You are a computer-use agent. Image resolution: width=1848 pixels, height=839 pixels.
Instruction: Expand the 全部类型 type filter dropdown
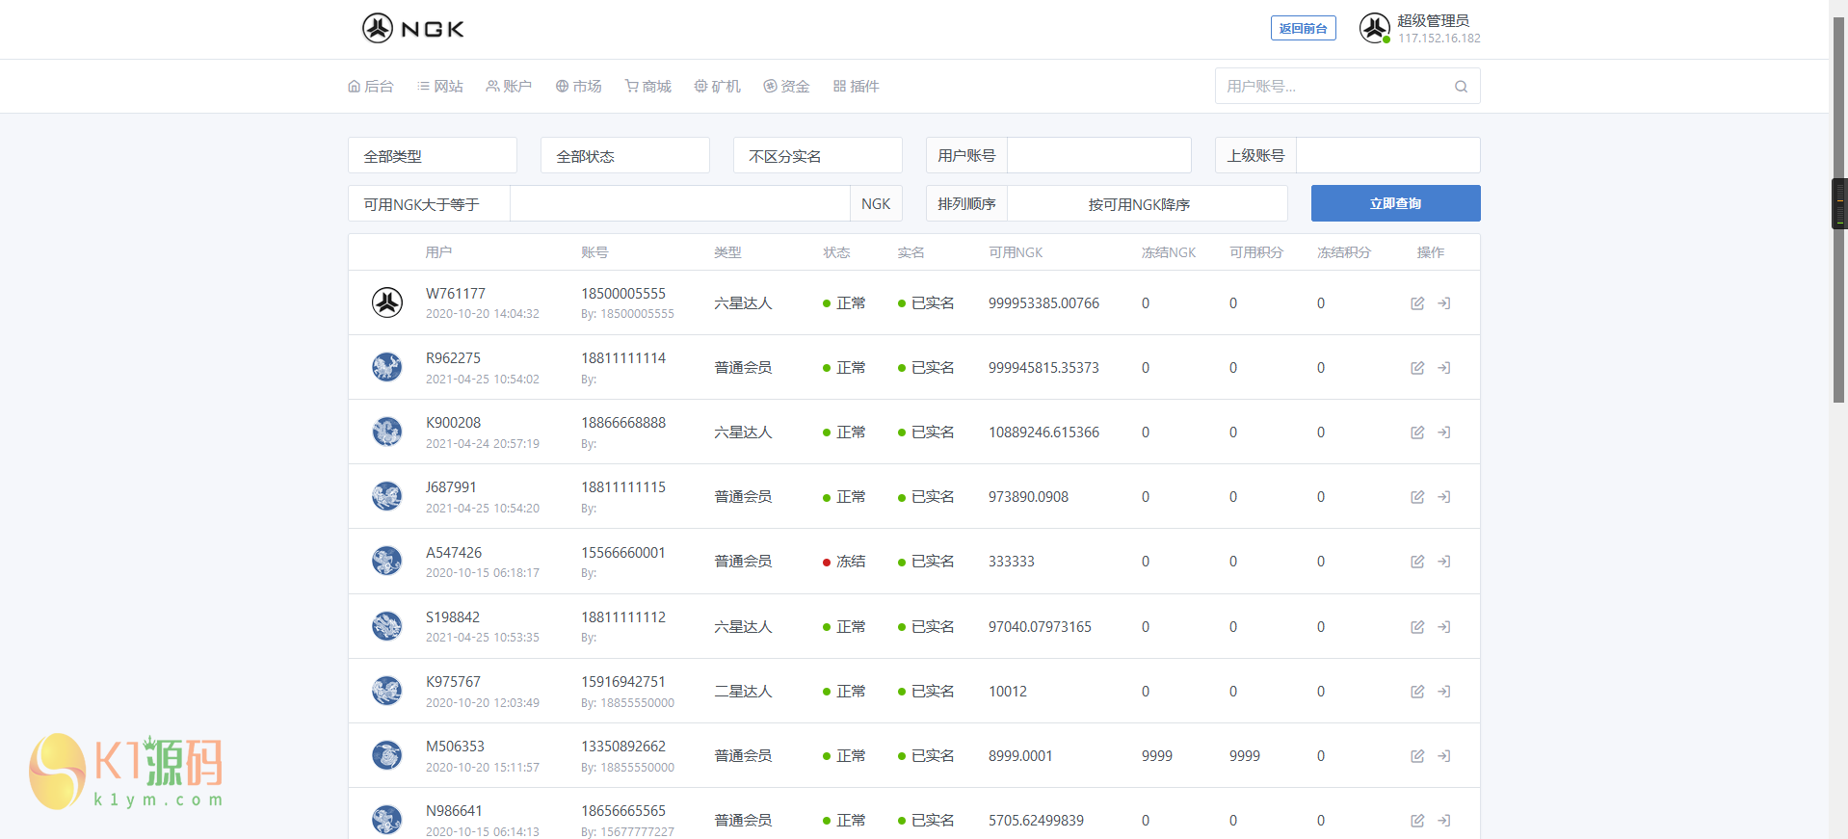coord(432,156)
